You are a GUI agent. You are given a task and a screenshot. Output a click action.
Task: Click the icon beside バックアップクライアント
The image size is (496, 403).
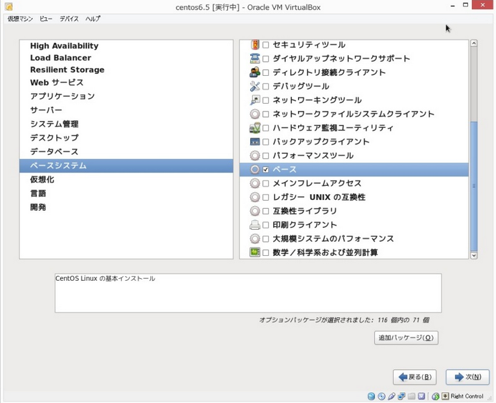255,142
